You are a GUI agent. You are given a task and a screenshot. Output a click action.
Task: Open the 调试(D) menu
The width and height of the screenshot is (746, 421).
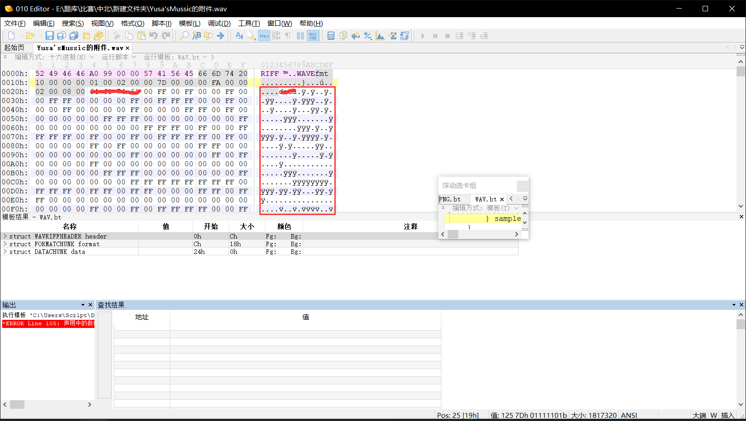click(x=219, y=23)
